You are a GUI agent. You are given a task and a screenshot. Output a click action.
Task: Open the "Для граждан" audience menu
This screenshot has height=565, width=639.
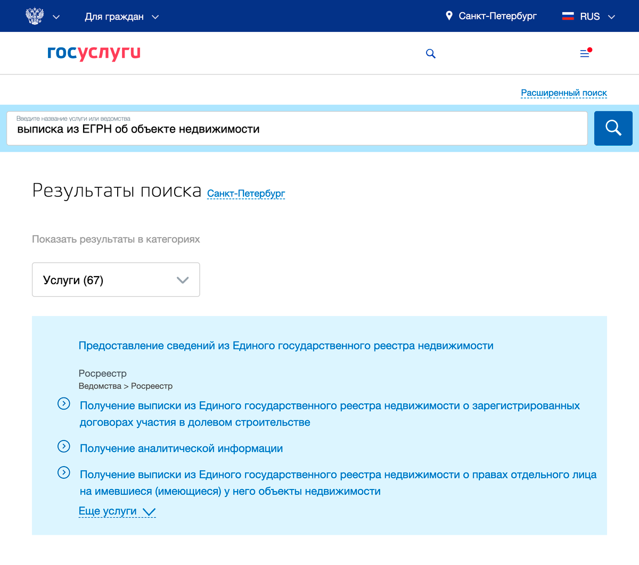point(122,16)
